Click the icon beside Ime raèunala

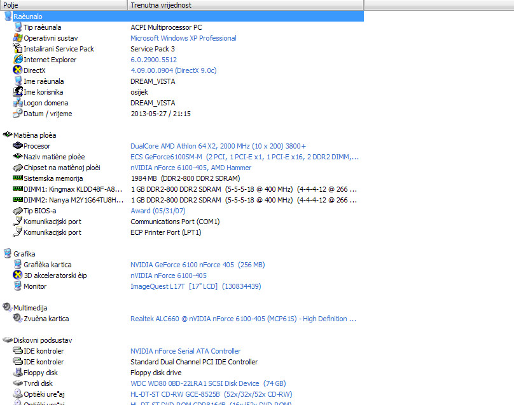[x=18, y=81]
